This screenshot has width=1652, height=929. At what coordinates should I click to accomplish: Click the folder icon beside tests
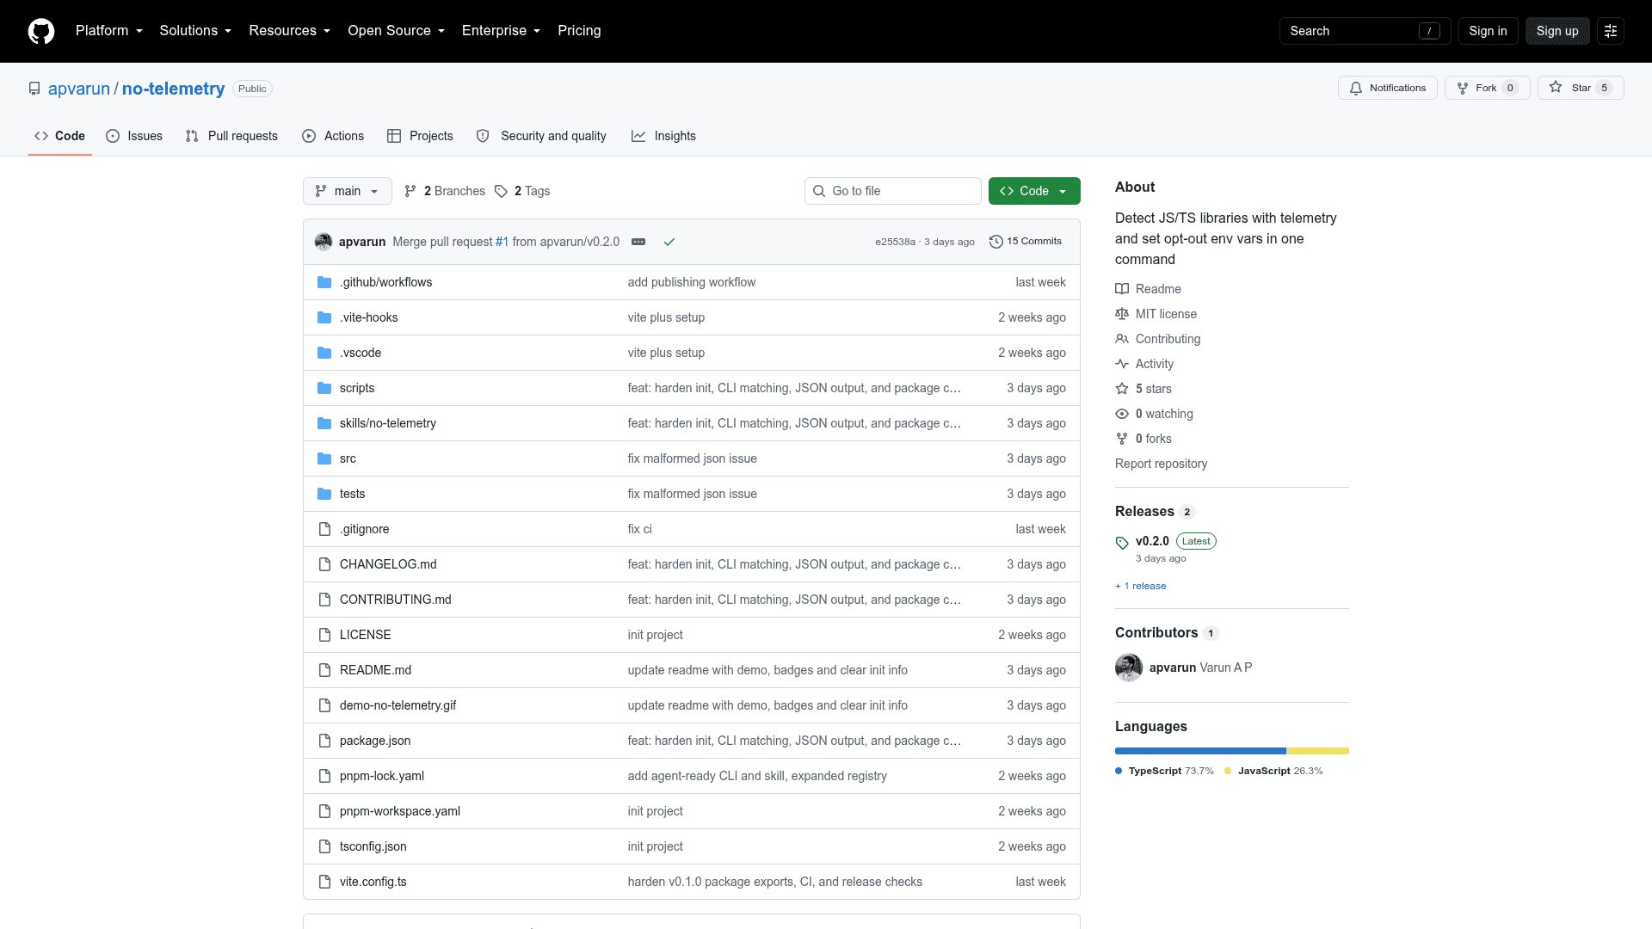tap(324, 494)
